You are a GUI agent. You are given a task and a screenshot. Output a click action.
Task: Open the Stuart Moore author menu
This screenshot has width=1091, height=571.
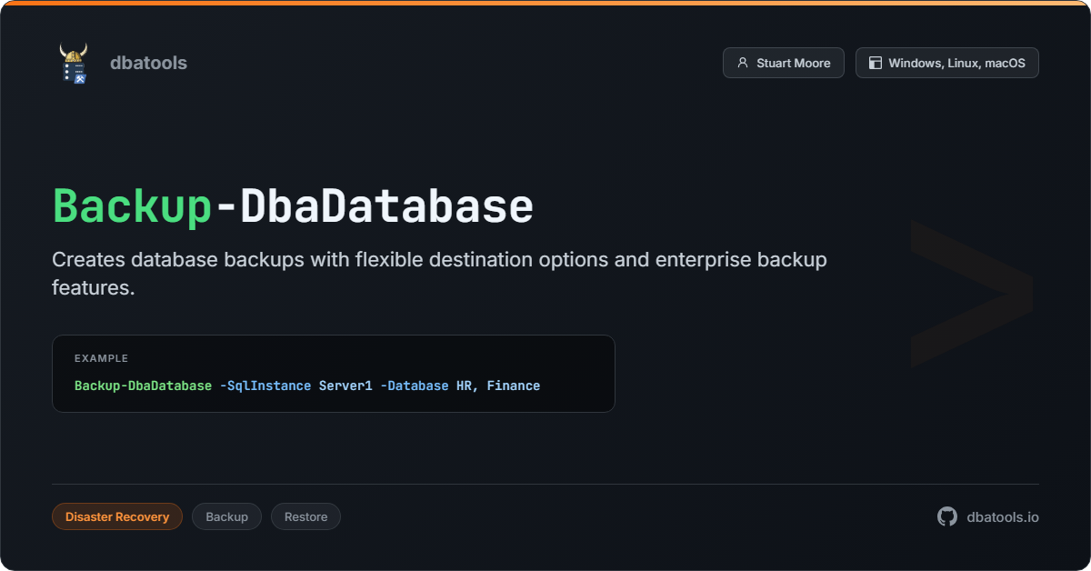783,63
